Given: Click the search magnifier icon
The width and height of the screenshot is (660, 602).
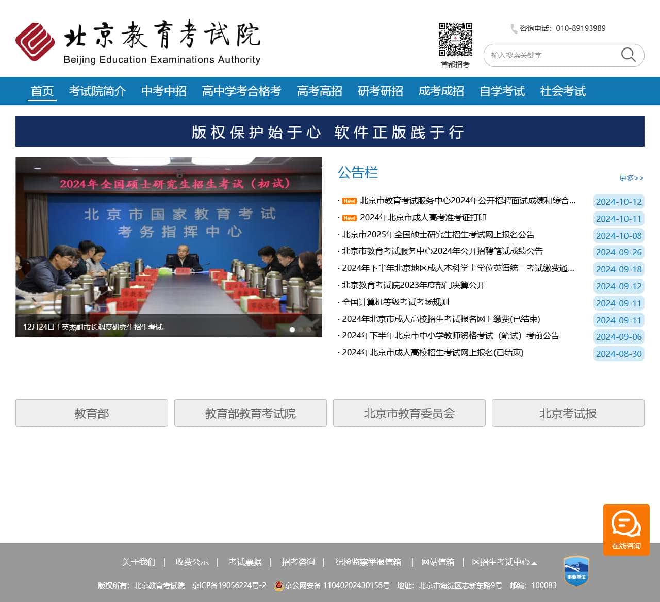Looking at the screenshot, I should click(x=628, y=55).
